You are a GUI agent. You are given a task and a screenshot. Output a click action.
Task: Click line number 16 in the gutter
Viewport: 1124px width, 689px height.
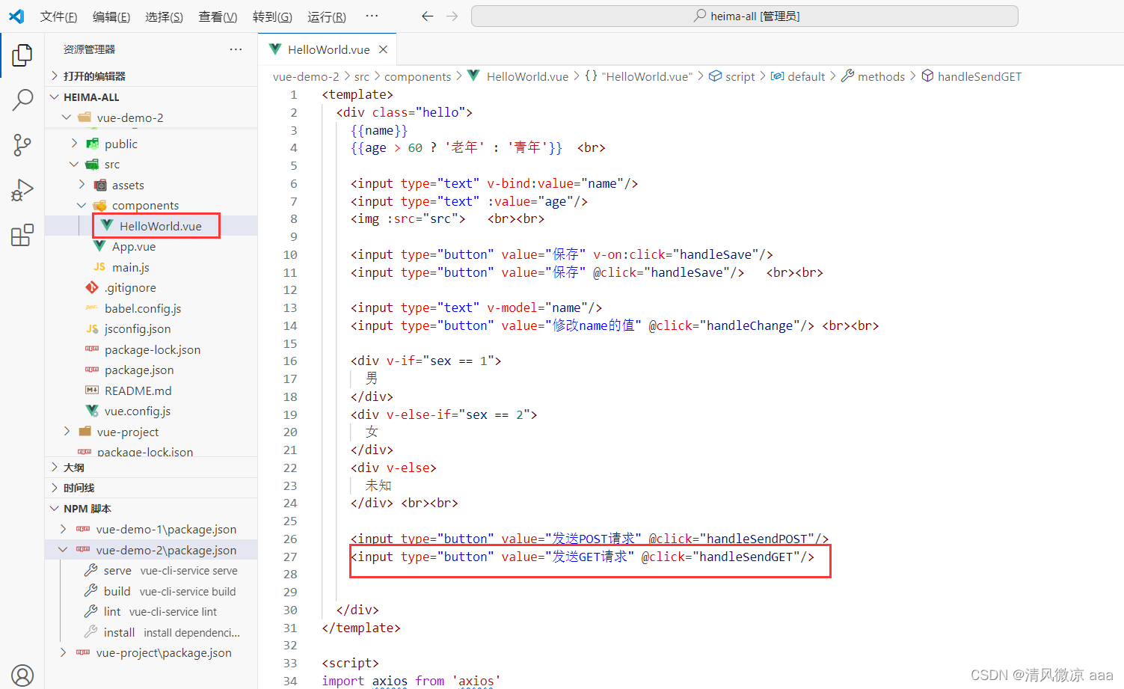click(x=290, y=361)
